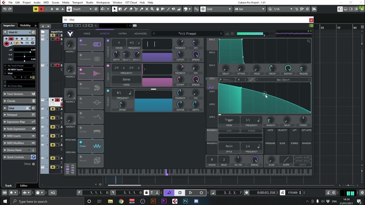Click the Vital save preset icon
This screenshot has width=365, height=205.
coord(227,34)
